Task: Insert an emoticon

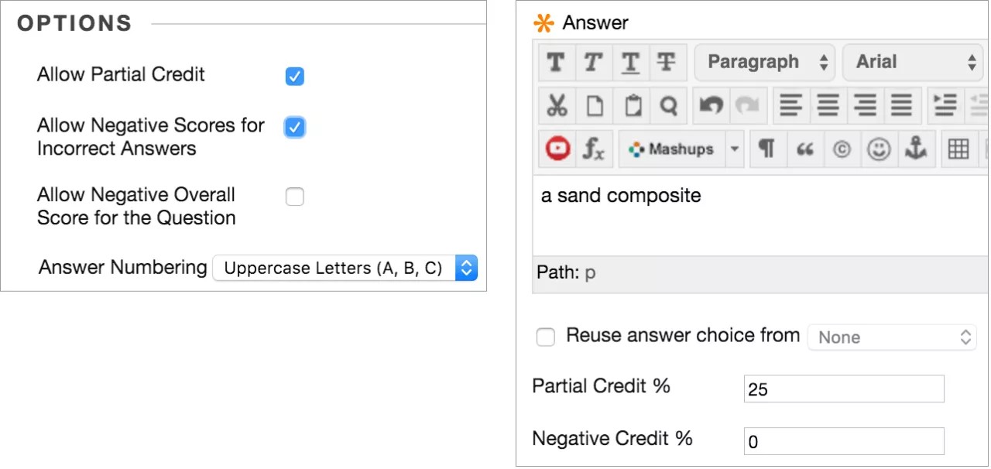Action: pos(878,149)
